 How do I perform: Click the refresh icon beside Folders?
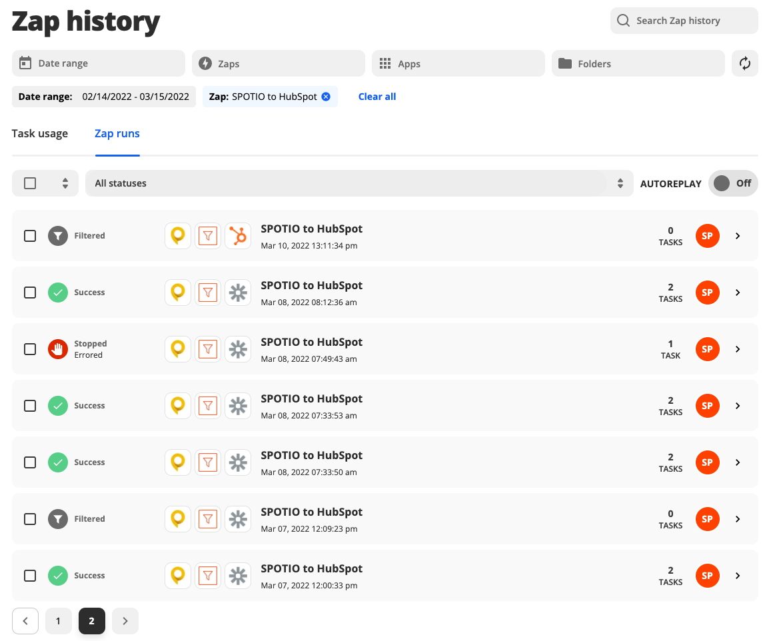click(744, 63)
